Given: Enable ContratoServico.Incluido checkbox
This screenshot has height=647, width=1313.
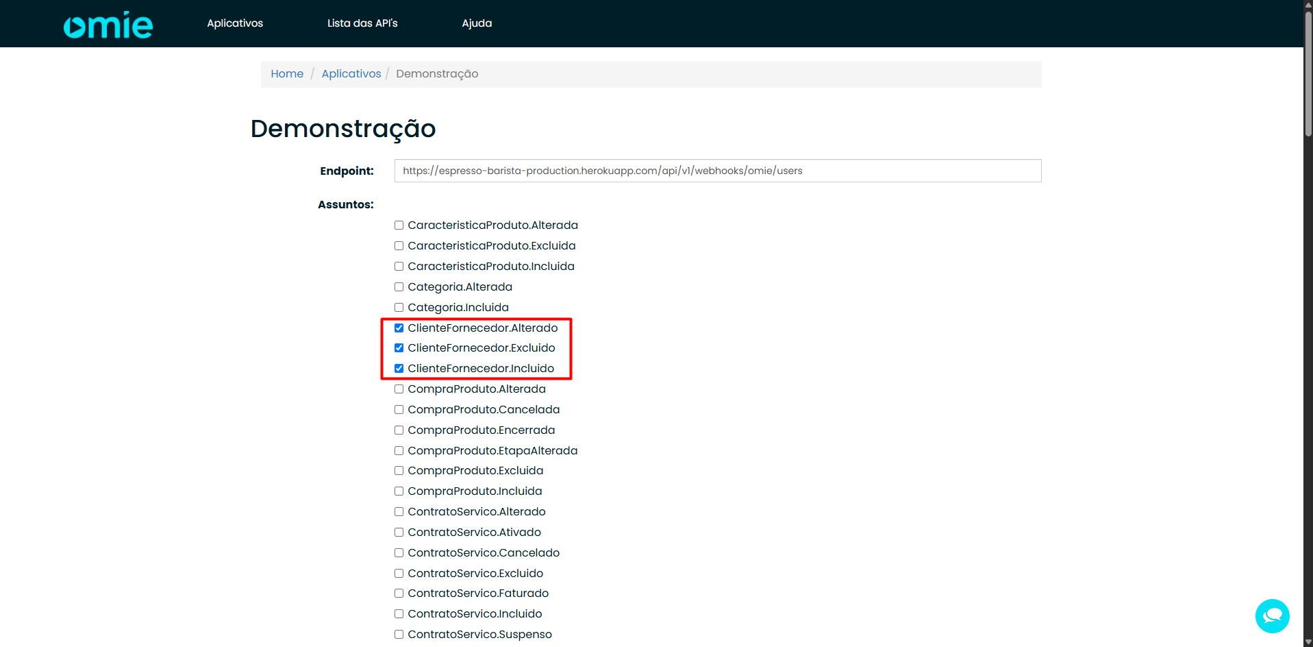Looking at the screenshot, I should pyautogui.click(x=399, y=614).
